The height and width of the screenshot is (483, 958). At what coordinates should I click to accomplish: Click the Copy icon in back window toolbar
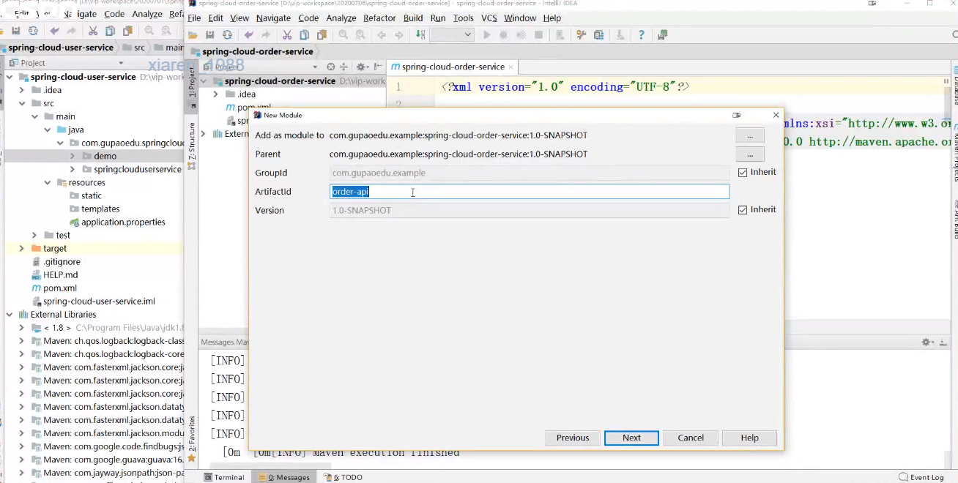pos(110,31)
